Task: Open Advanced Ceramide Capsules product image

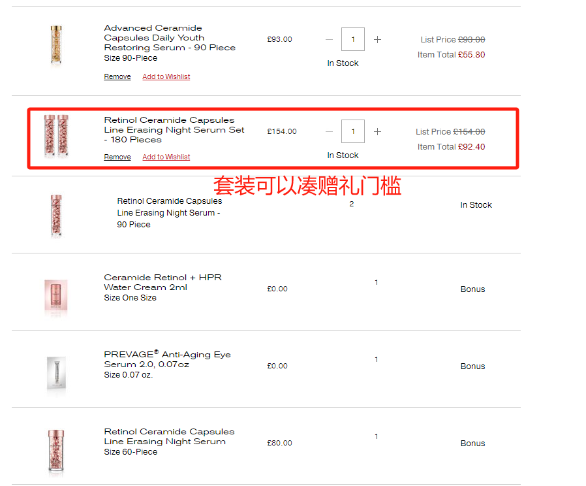Action: click(57, 44)
